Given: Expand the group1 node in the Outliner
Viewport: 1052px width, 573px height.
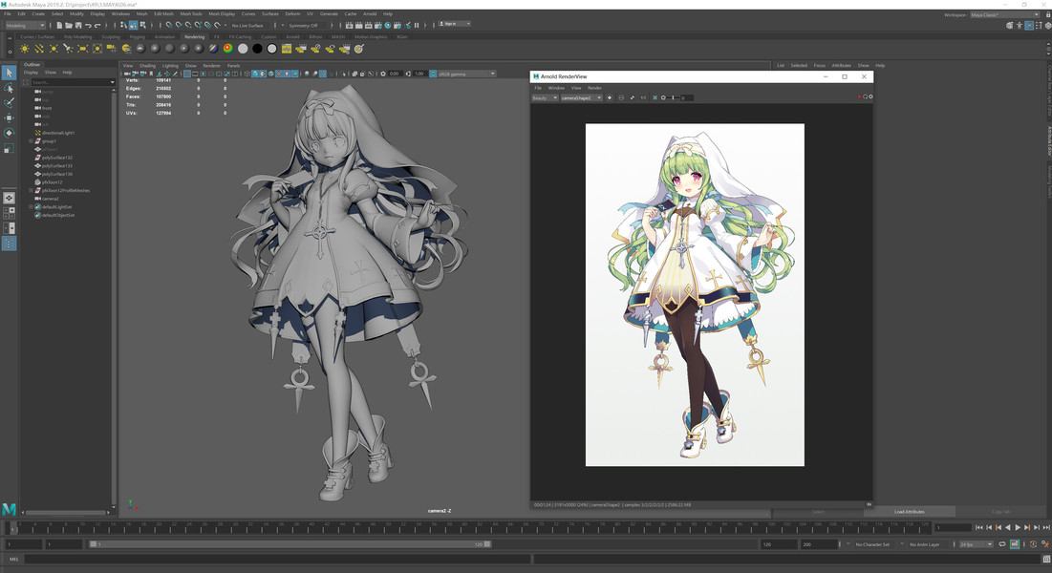Looking at the screenshot, I should coord(31,141).
